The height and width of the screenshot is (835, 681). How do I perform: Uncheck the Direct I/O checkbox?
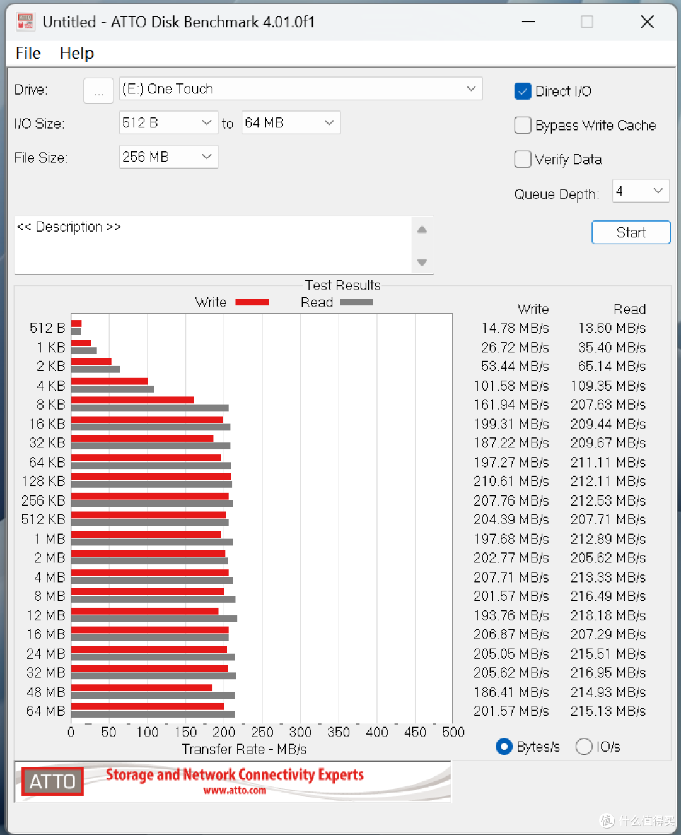click(x=523, y=92)
